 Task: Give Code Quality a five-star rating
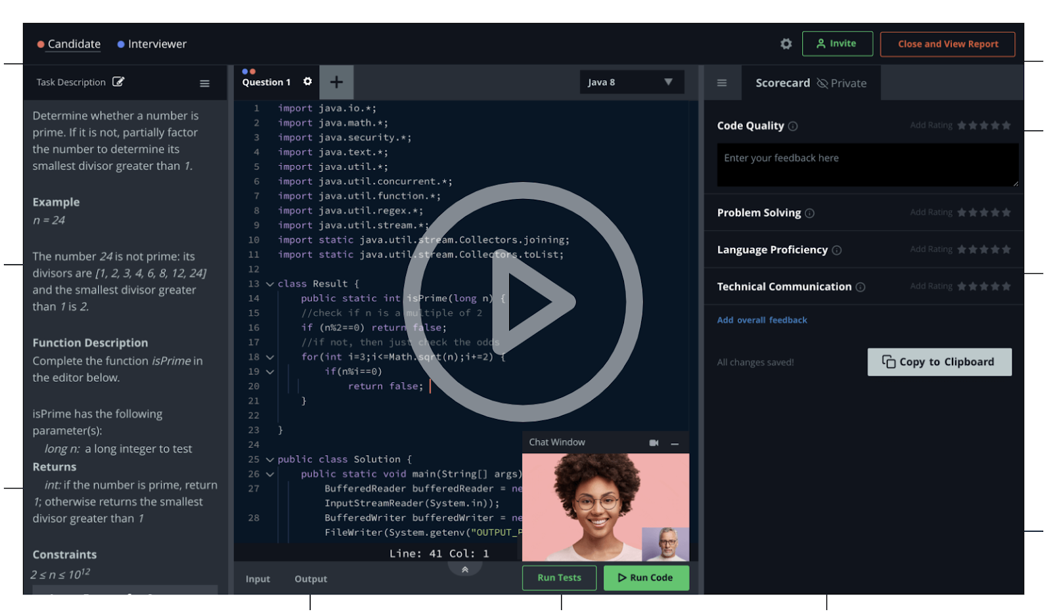pos(1006,125)
